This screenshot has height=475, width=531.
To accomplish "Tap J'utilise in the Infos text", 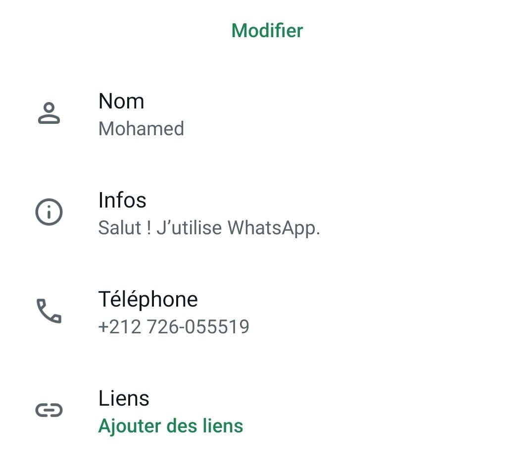I will pos(189,228).
